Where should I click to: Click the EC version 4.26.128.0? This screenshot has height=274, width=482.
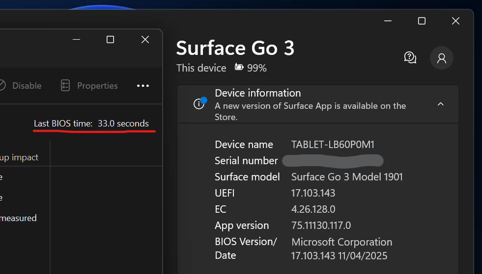[313, 209]
